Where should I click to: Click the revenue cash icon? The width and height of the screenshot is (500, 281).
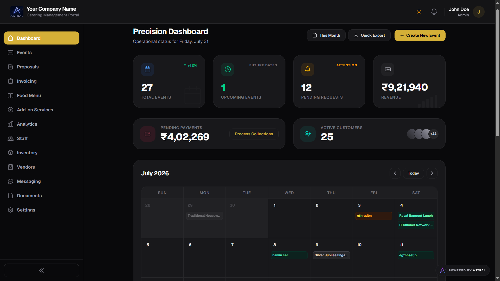(x=388, y=69)
